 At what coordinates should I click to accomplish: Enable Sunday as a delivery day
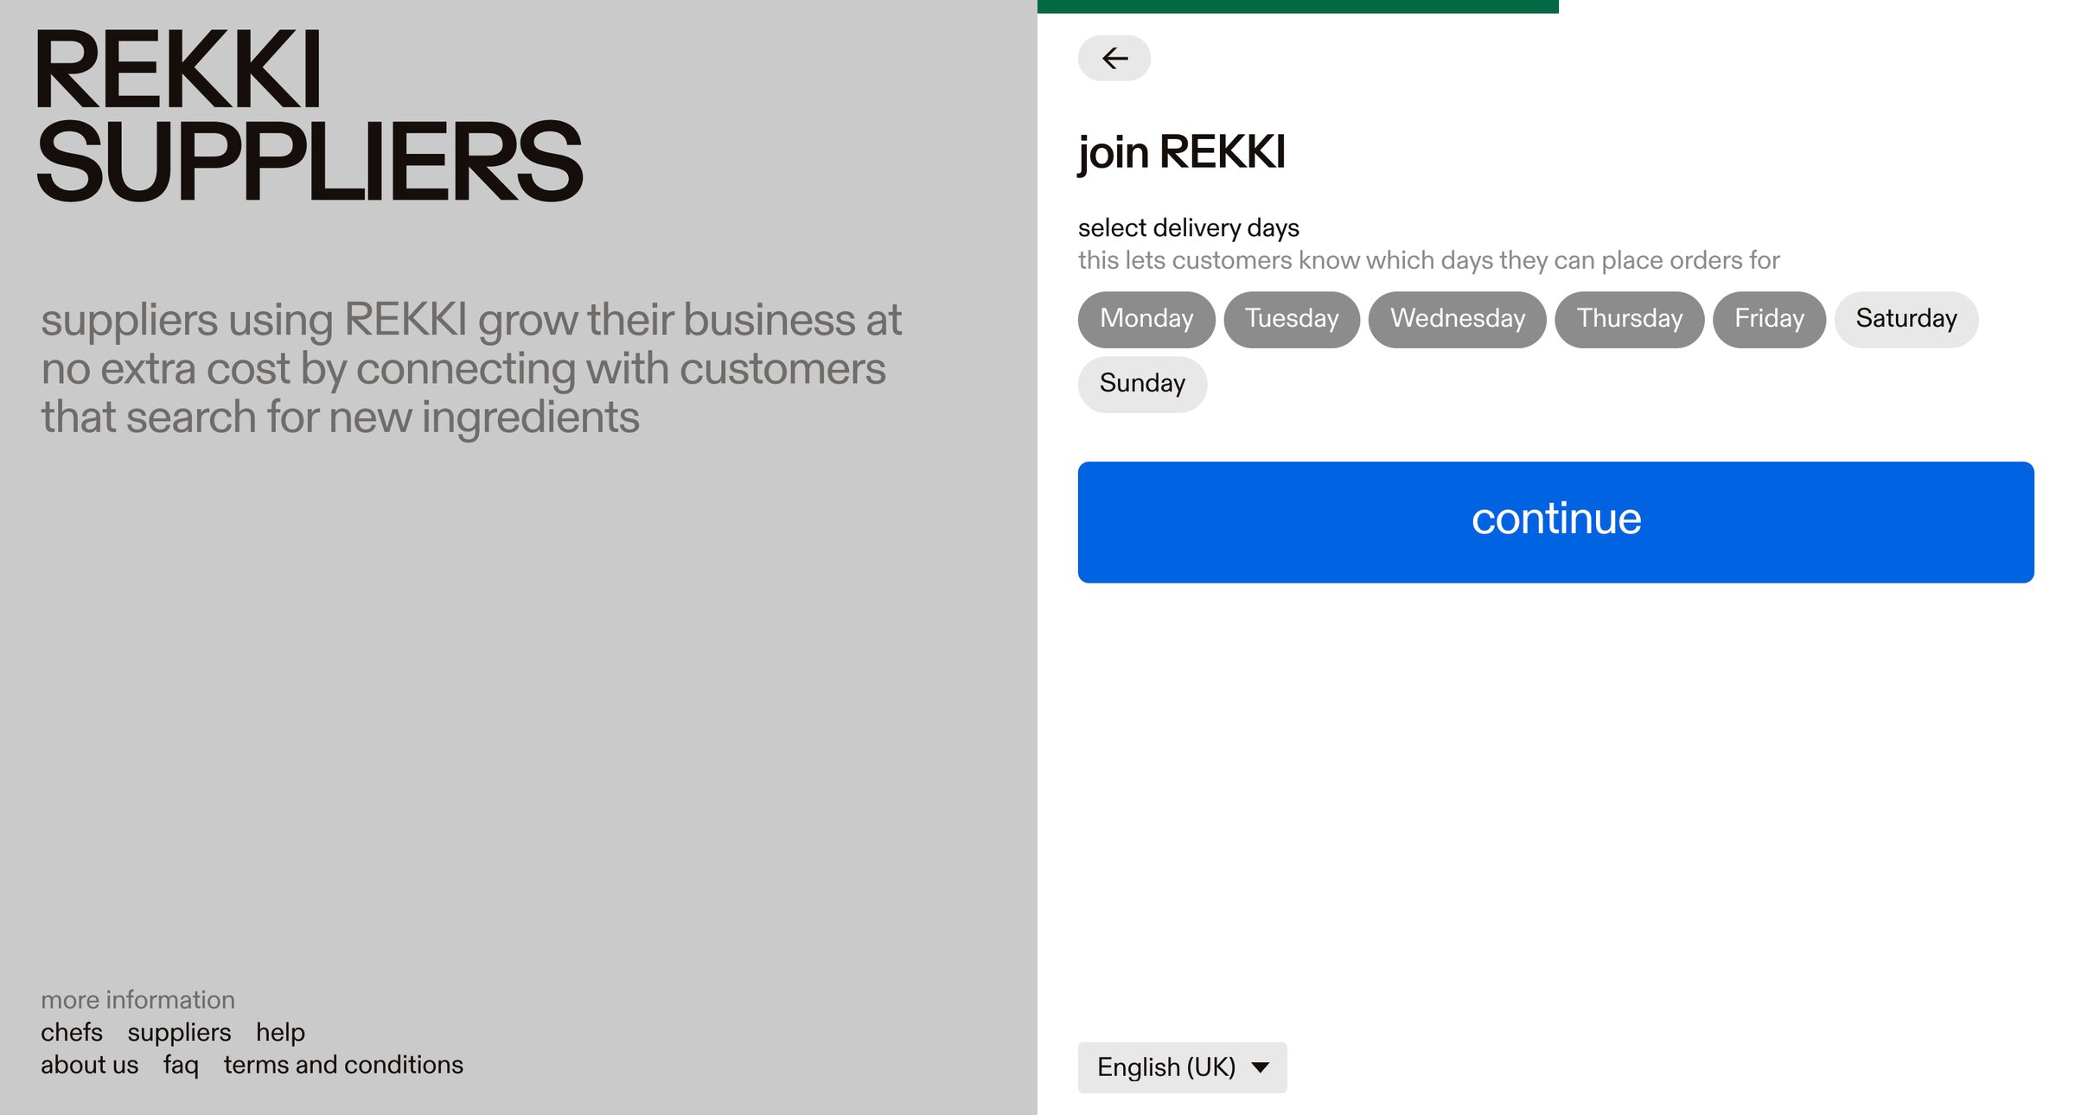[x=1142, y=384]
